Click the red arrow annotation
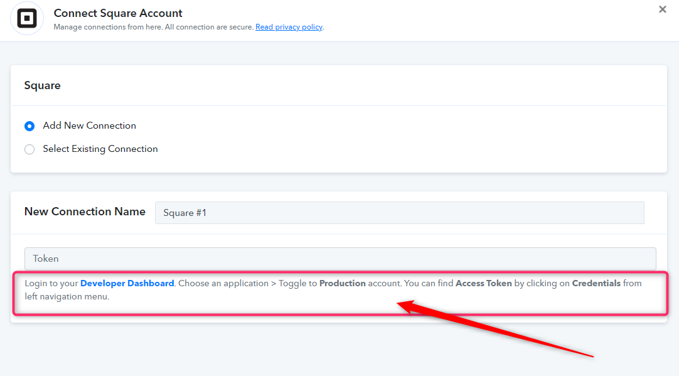 (x=495, y=329)
